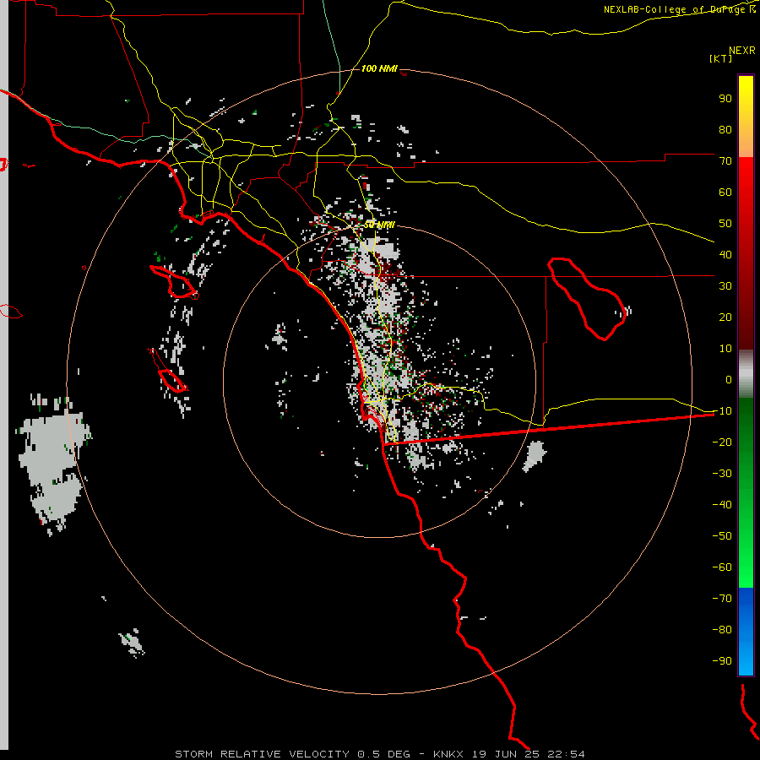The width and height of the screenshot is (760, 760).
Task: Click the small gray echo south of the border line
Action: 535,456
